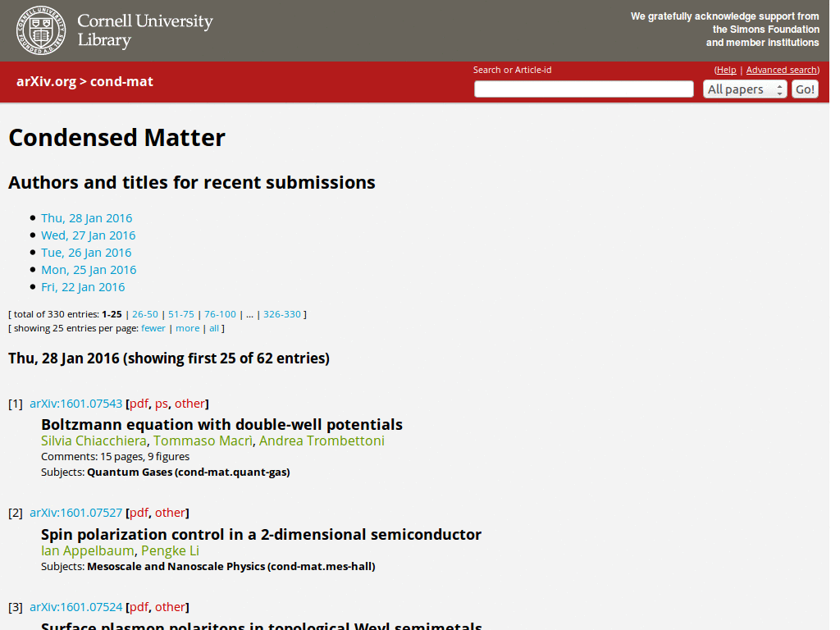Show more entries per page
This screenshot has width=840, height=630.
tap(187, 327)
